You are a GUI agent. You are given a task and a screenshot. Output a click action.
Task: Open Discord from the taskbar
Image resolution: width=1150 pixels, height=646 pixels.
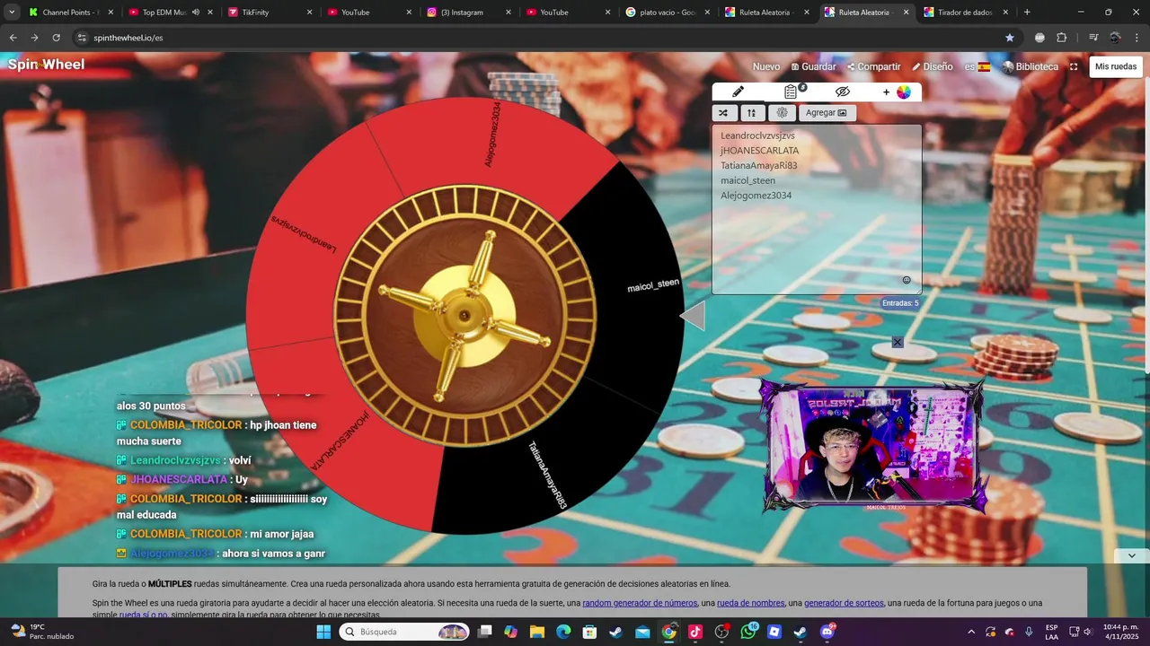[827, 632]
